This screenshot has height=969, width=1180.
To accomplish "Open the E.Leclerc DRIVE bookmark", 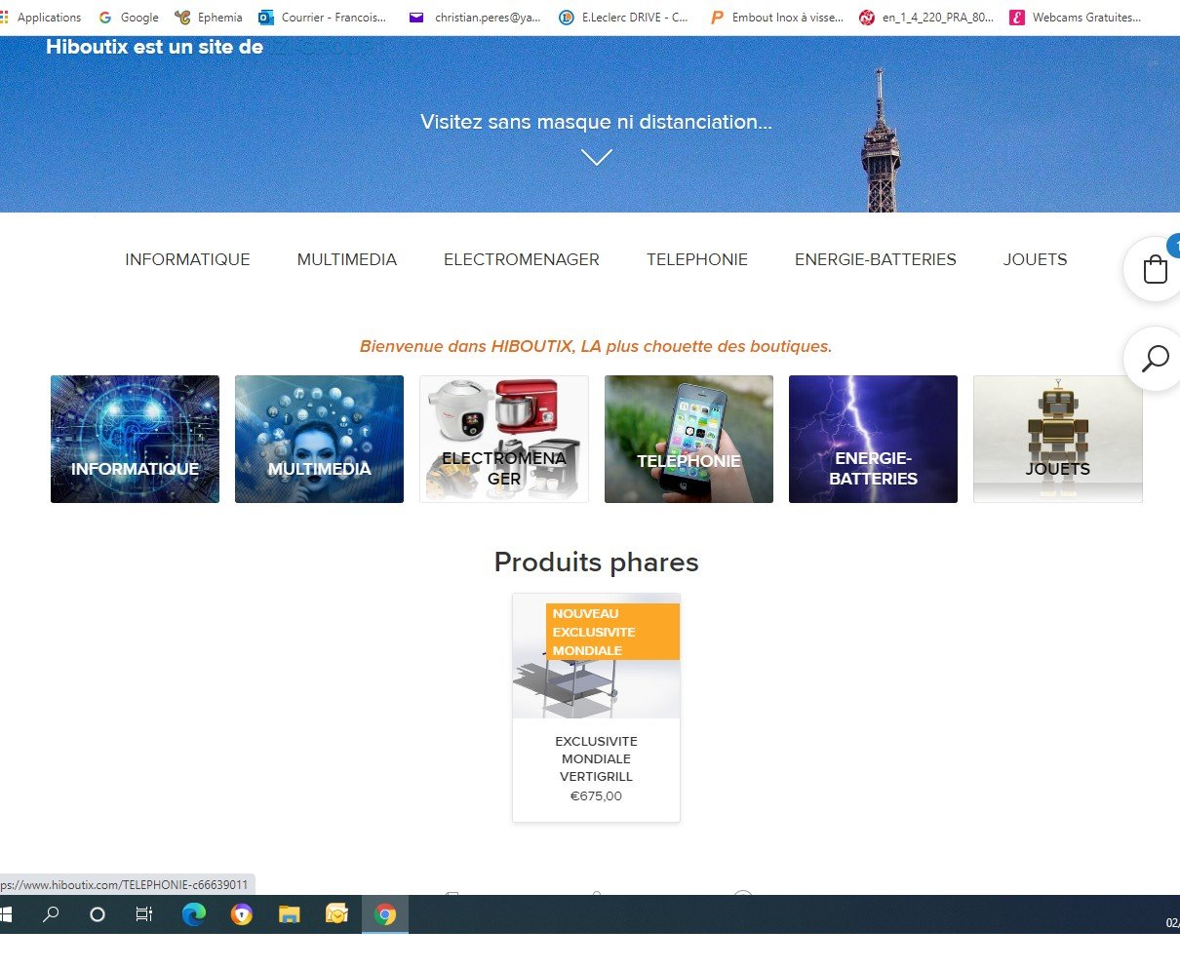I will [624, 18].
